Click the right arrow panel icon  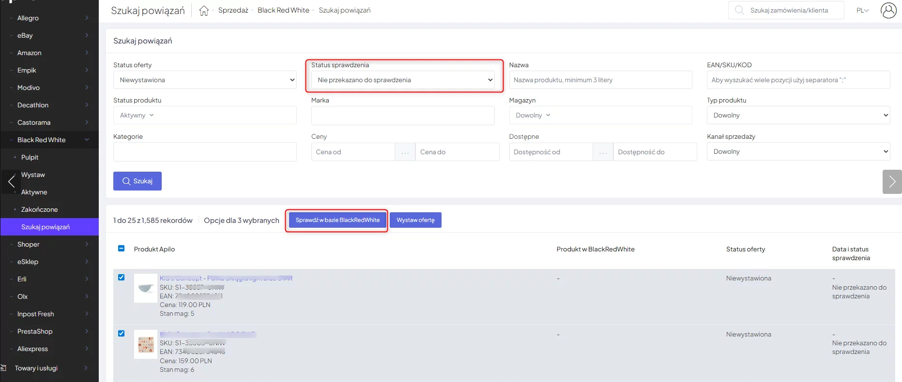[892, 182]
